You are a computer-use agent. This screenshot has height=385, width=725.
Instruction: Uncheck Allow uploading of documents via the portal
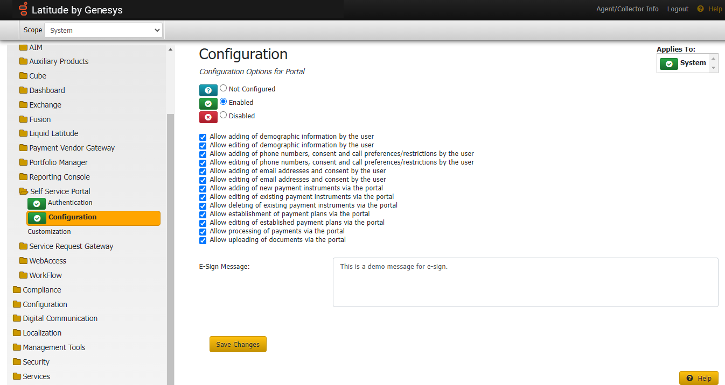pyautogui.click(x=203, y=240)
